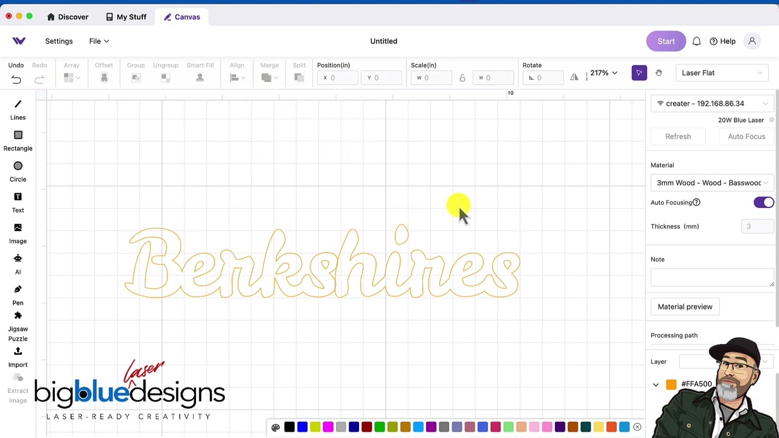Screen dimensions: 779x438
Task: Pick the dark red color swatch
Action: coord(367,427)
